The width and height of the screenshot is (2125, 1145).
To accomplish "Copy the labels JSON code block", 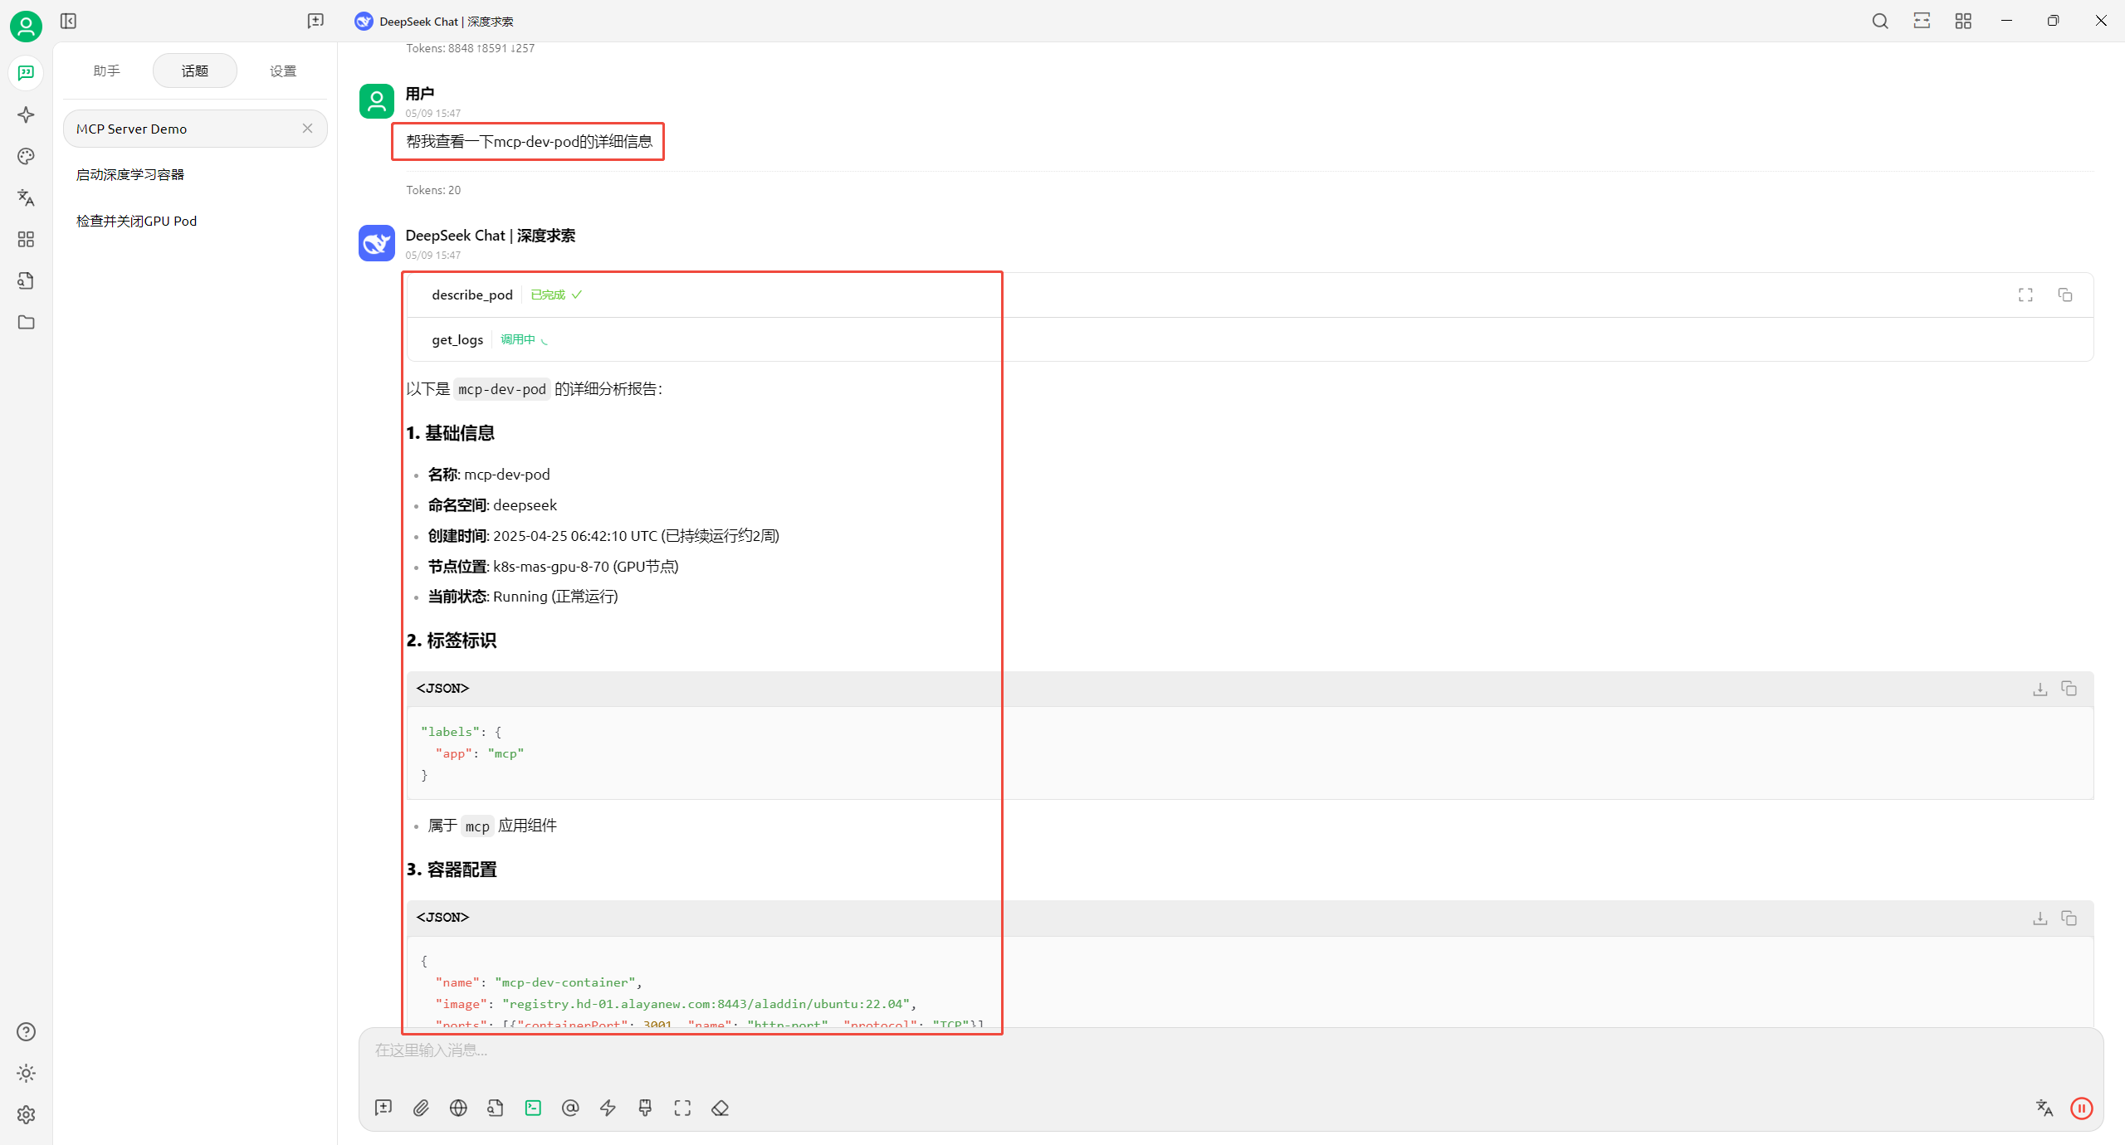I will coord(2069,689).
